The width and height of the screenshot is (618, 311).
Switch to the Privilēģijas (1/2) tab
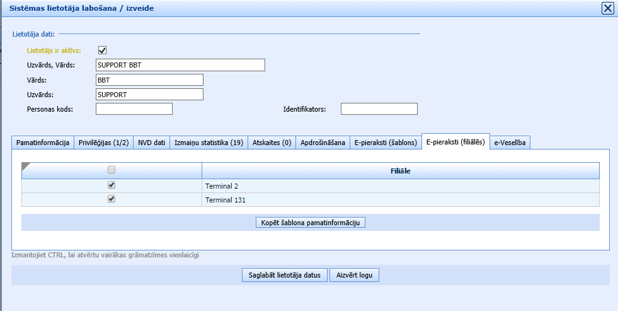point(103,143)
